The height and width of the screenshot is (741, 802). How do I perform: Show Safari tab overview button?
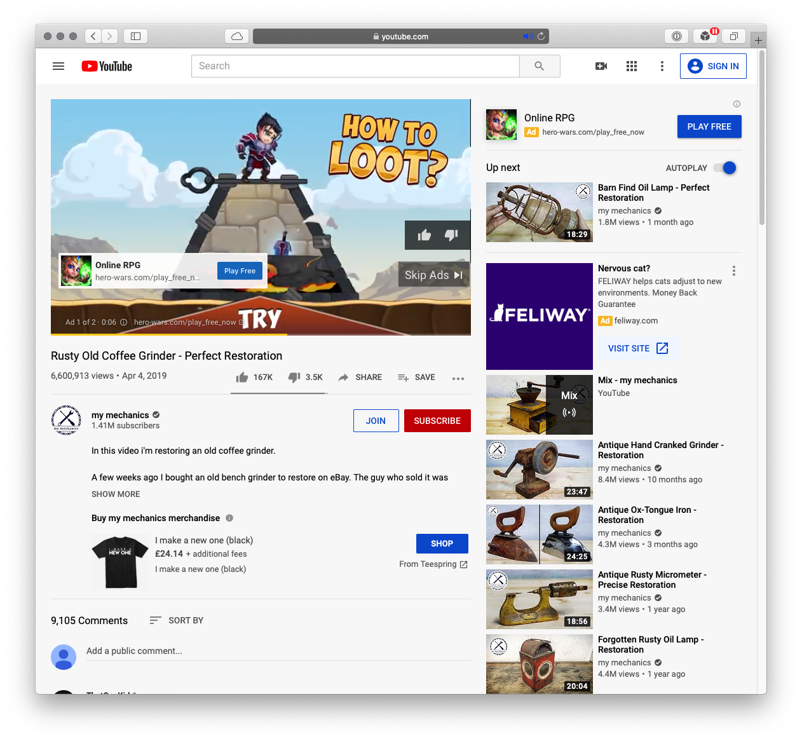[x=733, y=36]
